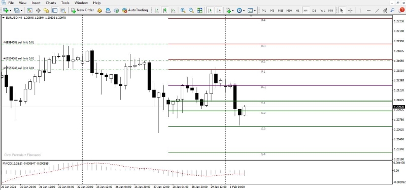Click the highlighted 1.20970 price label
The height and width of the screenshot is (190, 406).
tap(399, 107)
